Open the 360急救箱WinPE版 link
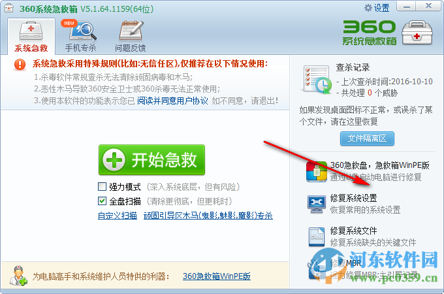 pyautogui.click(x=217, y=276)
